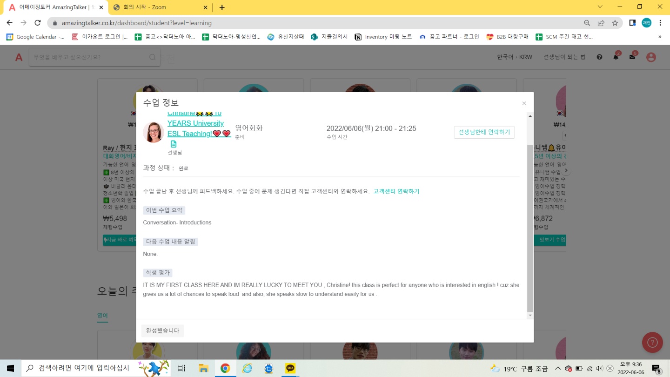
Task: Show hidden system tray icons
Action: pyautogui.click(x=558, y=368)
